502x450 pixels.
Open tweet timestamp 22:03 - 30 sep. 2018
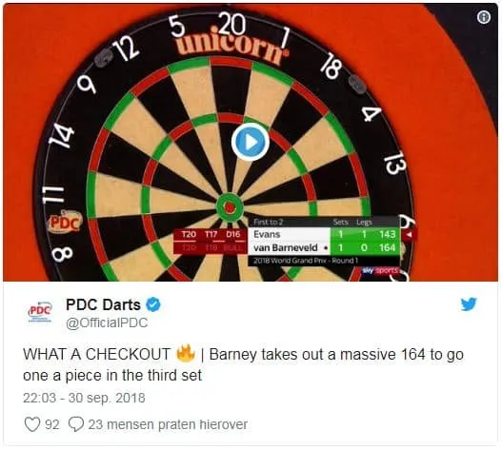(x=84, y=398)
